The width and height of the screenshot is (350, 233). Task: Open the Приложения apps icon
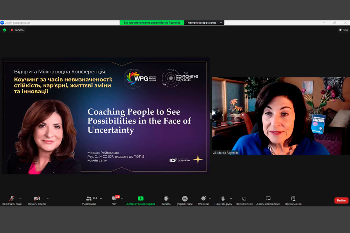pyautogui.click(x=244, y=198)
